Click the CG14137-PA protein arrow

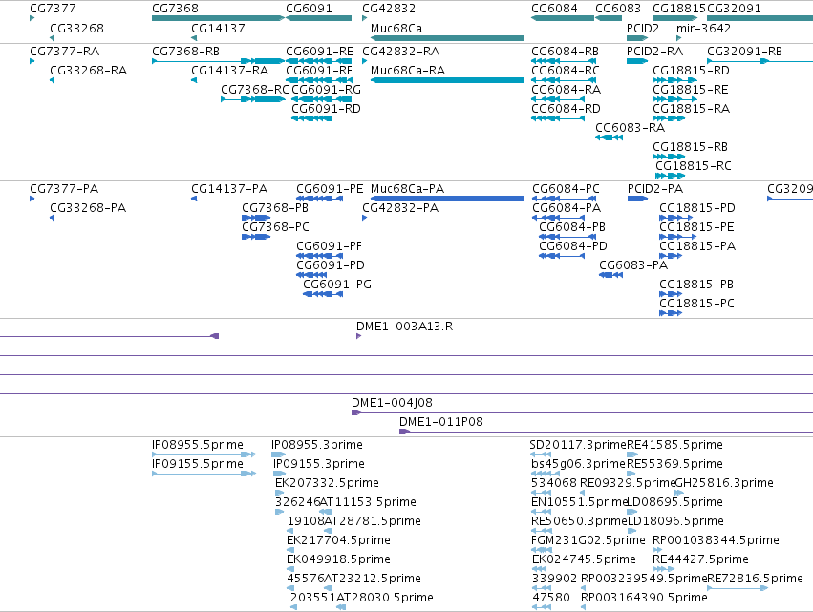click(194, 199)
